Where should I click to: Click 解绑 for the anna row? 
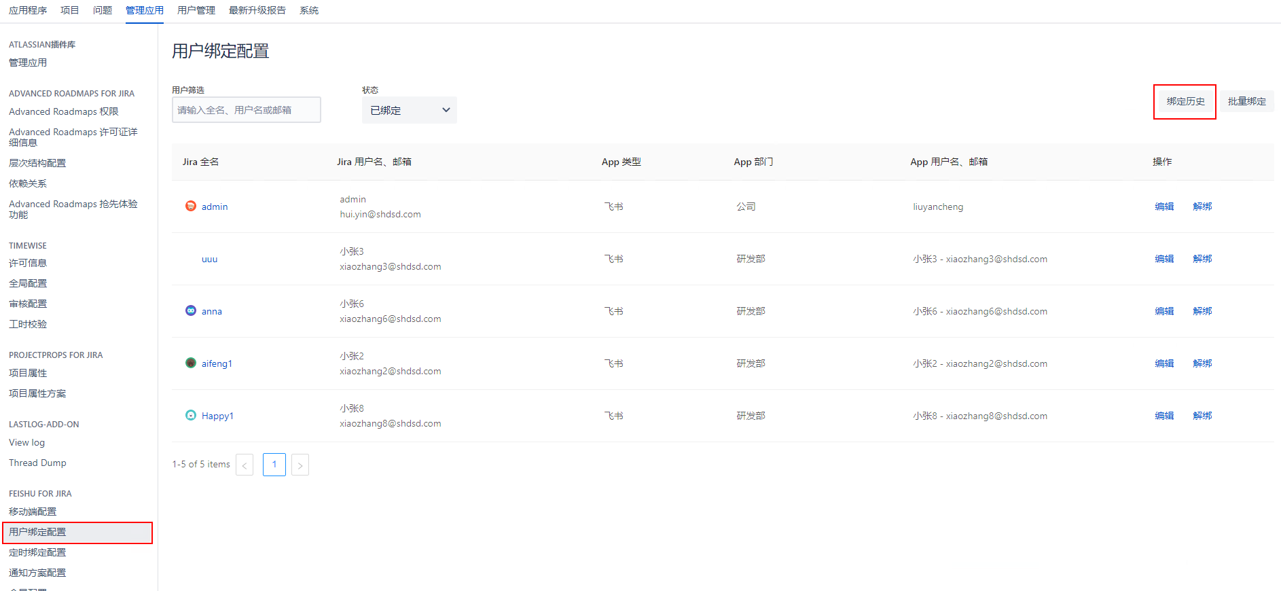1202,311
